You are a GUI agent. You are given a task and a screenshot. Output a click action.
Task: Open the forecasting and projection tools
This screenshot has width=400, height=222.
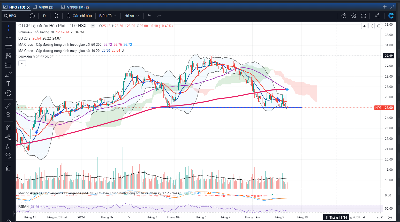coord(8,65)
